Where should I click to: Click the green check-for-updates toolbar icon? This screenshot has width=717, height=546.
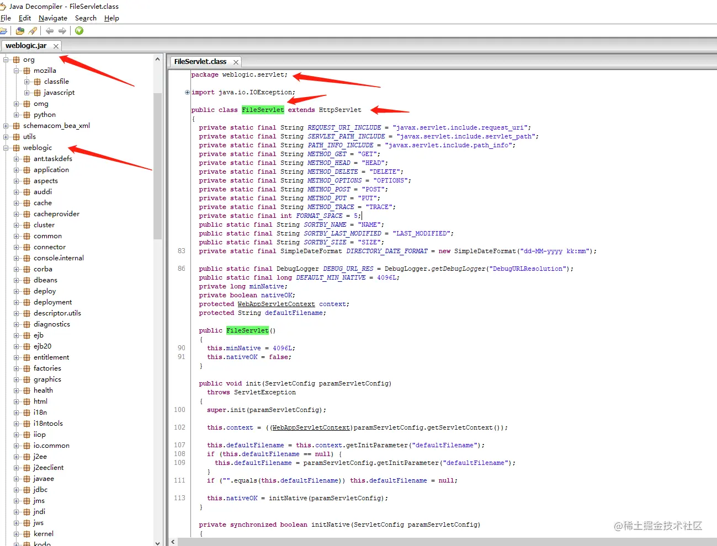click(x=78, y=31)
